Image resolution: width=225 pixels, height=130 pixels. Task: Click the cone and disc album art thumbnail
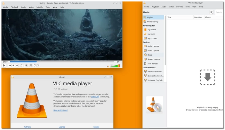coord(155,105)
